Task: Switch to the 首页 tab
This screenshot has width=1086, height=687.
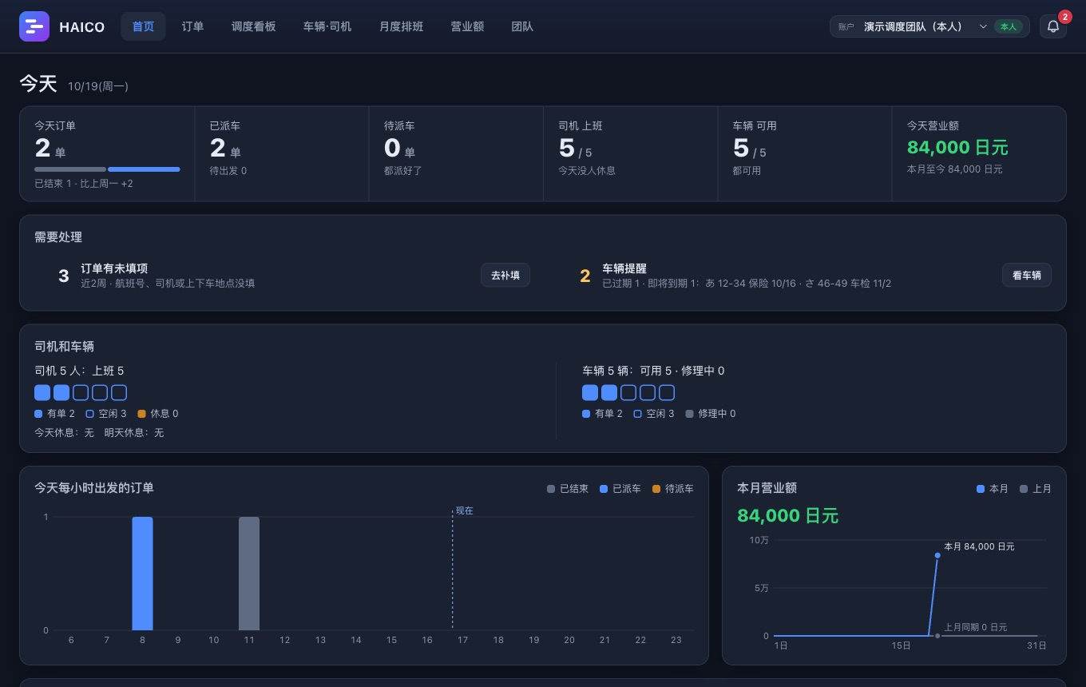Action: pyautogui.click(x=143, y=26)
